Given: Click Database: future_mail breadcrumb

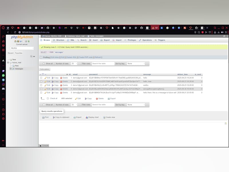Looking at the screenshot, I should [76, 36].
